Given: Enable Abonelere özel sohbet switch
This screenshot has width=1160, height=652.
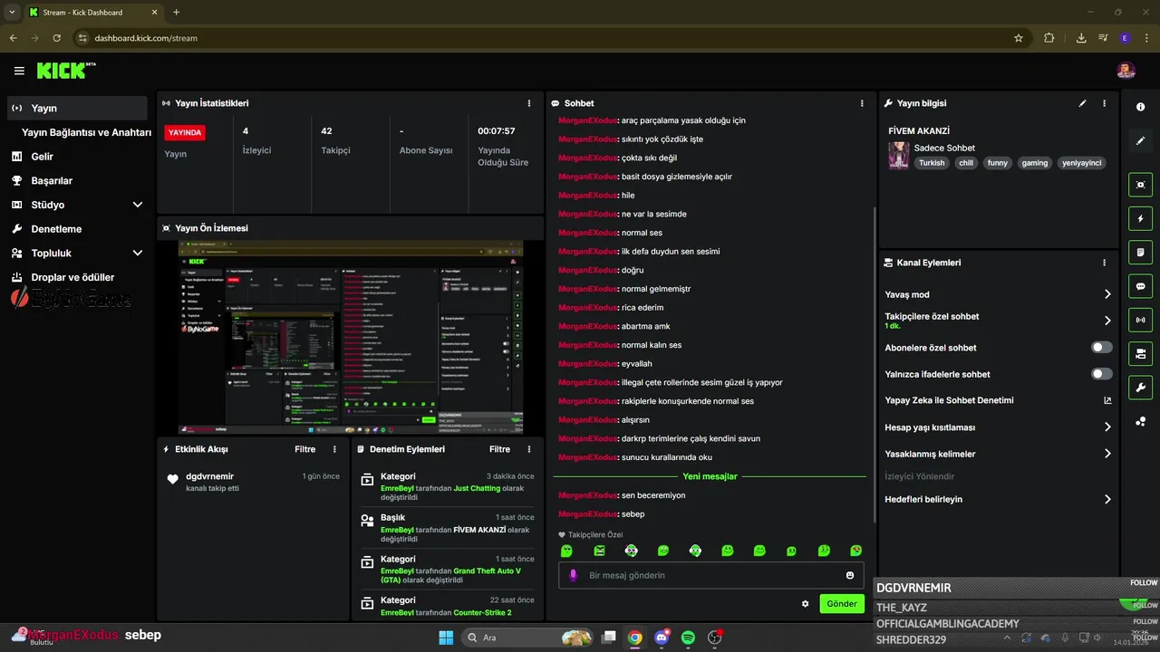Looking at the screenshot, I should [1101, 348].
